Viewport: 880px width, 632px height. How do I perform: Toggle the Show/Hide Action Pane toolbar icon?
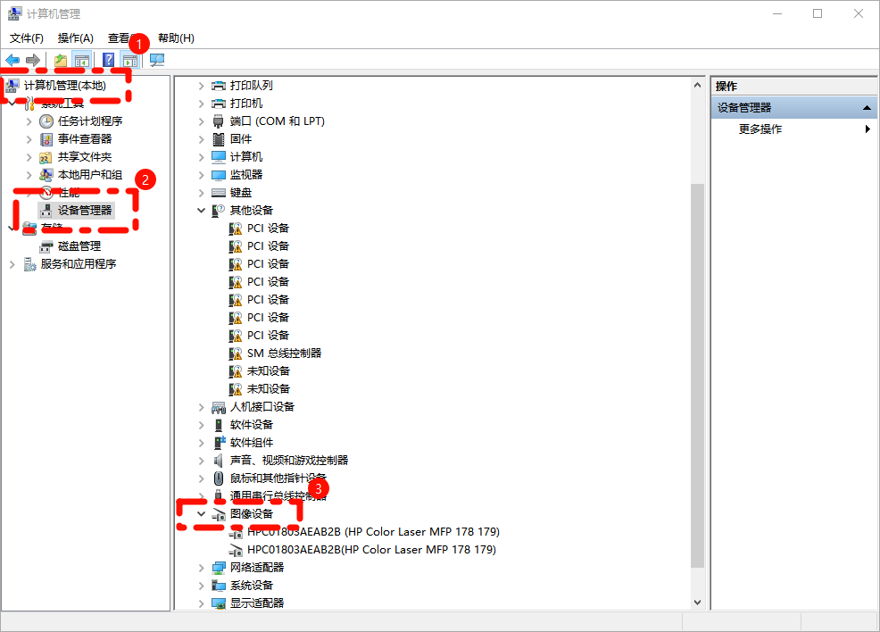pos(130,60)
